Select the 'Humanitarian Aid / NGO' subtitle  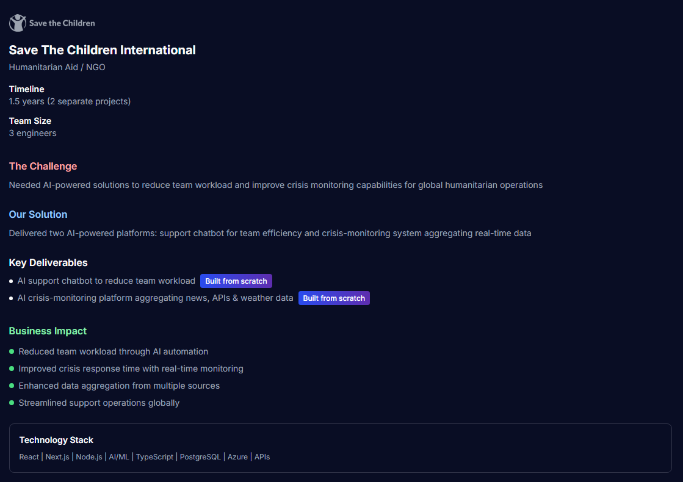[x=57, y=67]
